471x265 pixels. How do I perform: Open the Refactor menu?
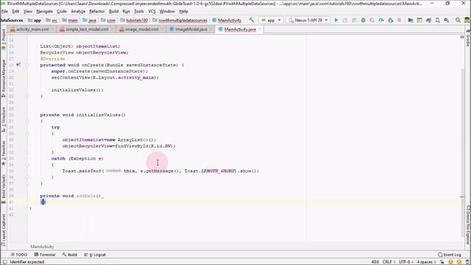point(96,12)
